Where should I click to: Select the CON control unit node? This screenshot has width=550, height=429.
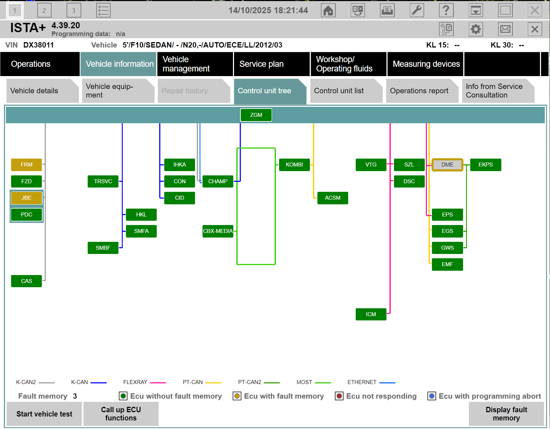[180, 181]
